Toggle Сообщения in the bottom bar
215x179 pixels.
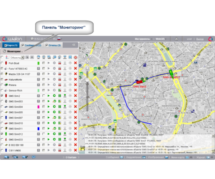click(x=115, y=157)
